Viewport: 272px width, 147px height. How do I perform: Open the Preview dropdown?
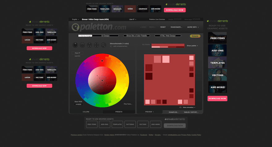(150, 112)
